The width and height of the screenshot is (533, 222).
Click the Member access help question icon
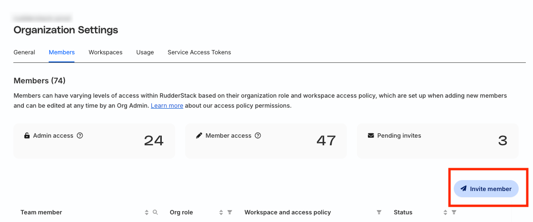pos(258,135)
